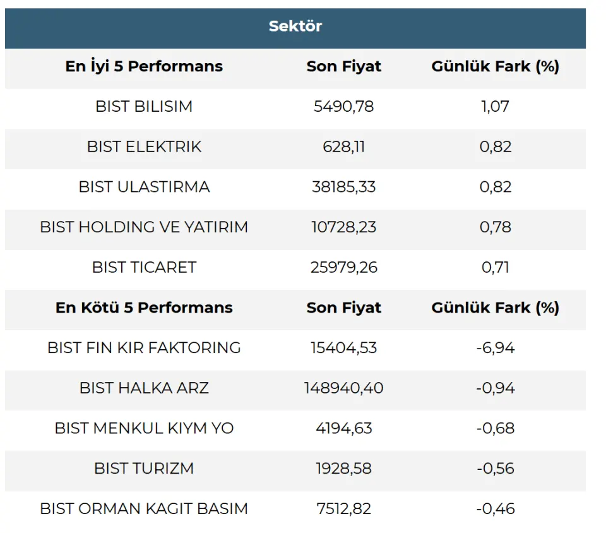Viewport: 606px width, 533px height.
Task: Open BIST ORMAN KAGIT BASIM entry
Action: 144,508
